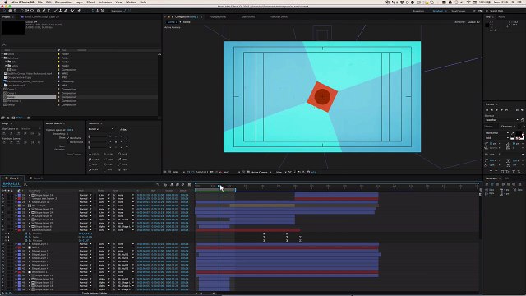Select the Roto Brush tool

(72, 11)
